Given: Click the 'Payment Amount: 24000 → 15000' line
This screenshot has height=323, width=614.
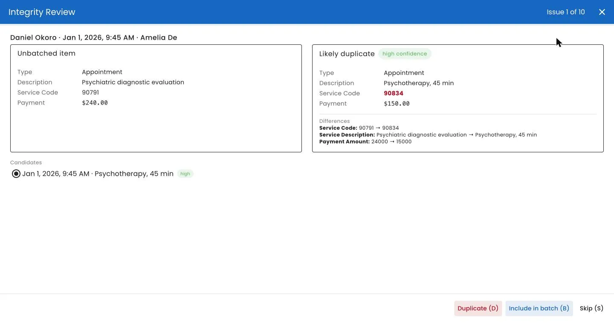Looking at the screenshot, I should 365,142.
